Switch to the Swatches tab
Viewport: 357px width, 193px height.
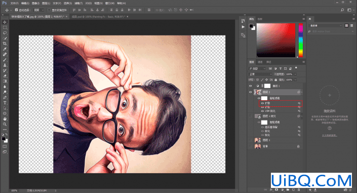260,19
